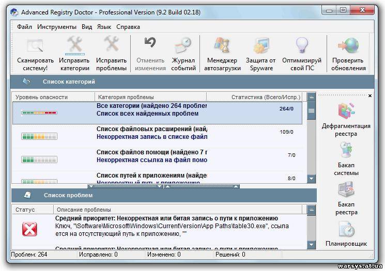Click Проблем: 264 in status bar
The height and width of the screenshot is (271, 385).
tap(29, 254)
